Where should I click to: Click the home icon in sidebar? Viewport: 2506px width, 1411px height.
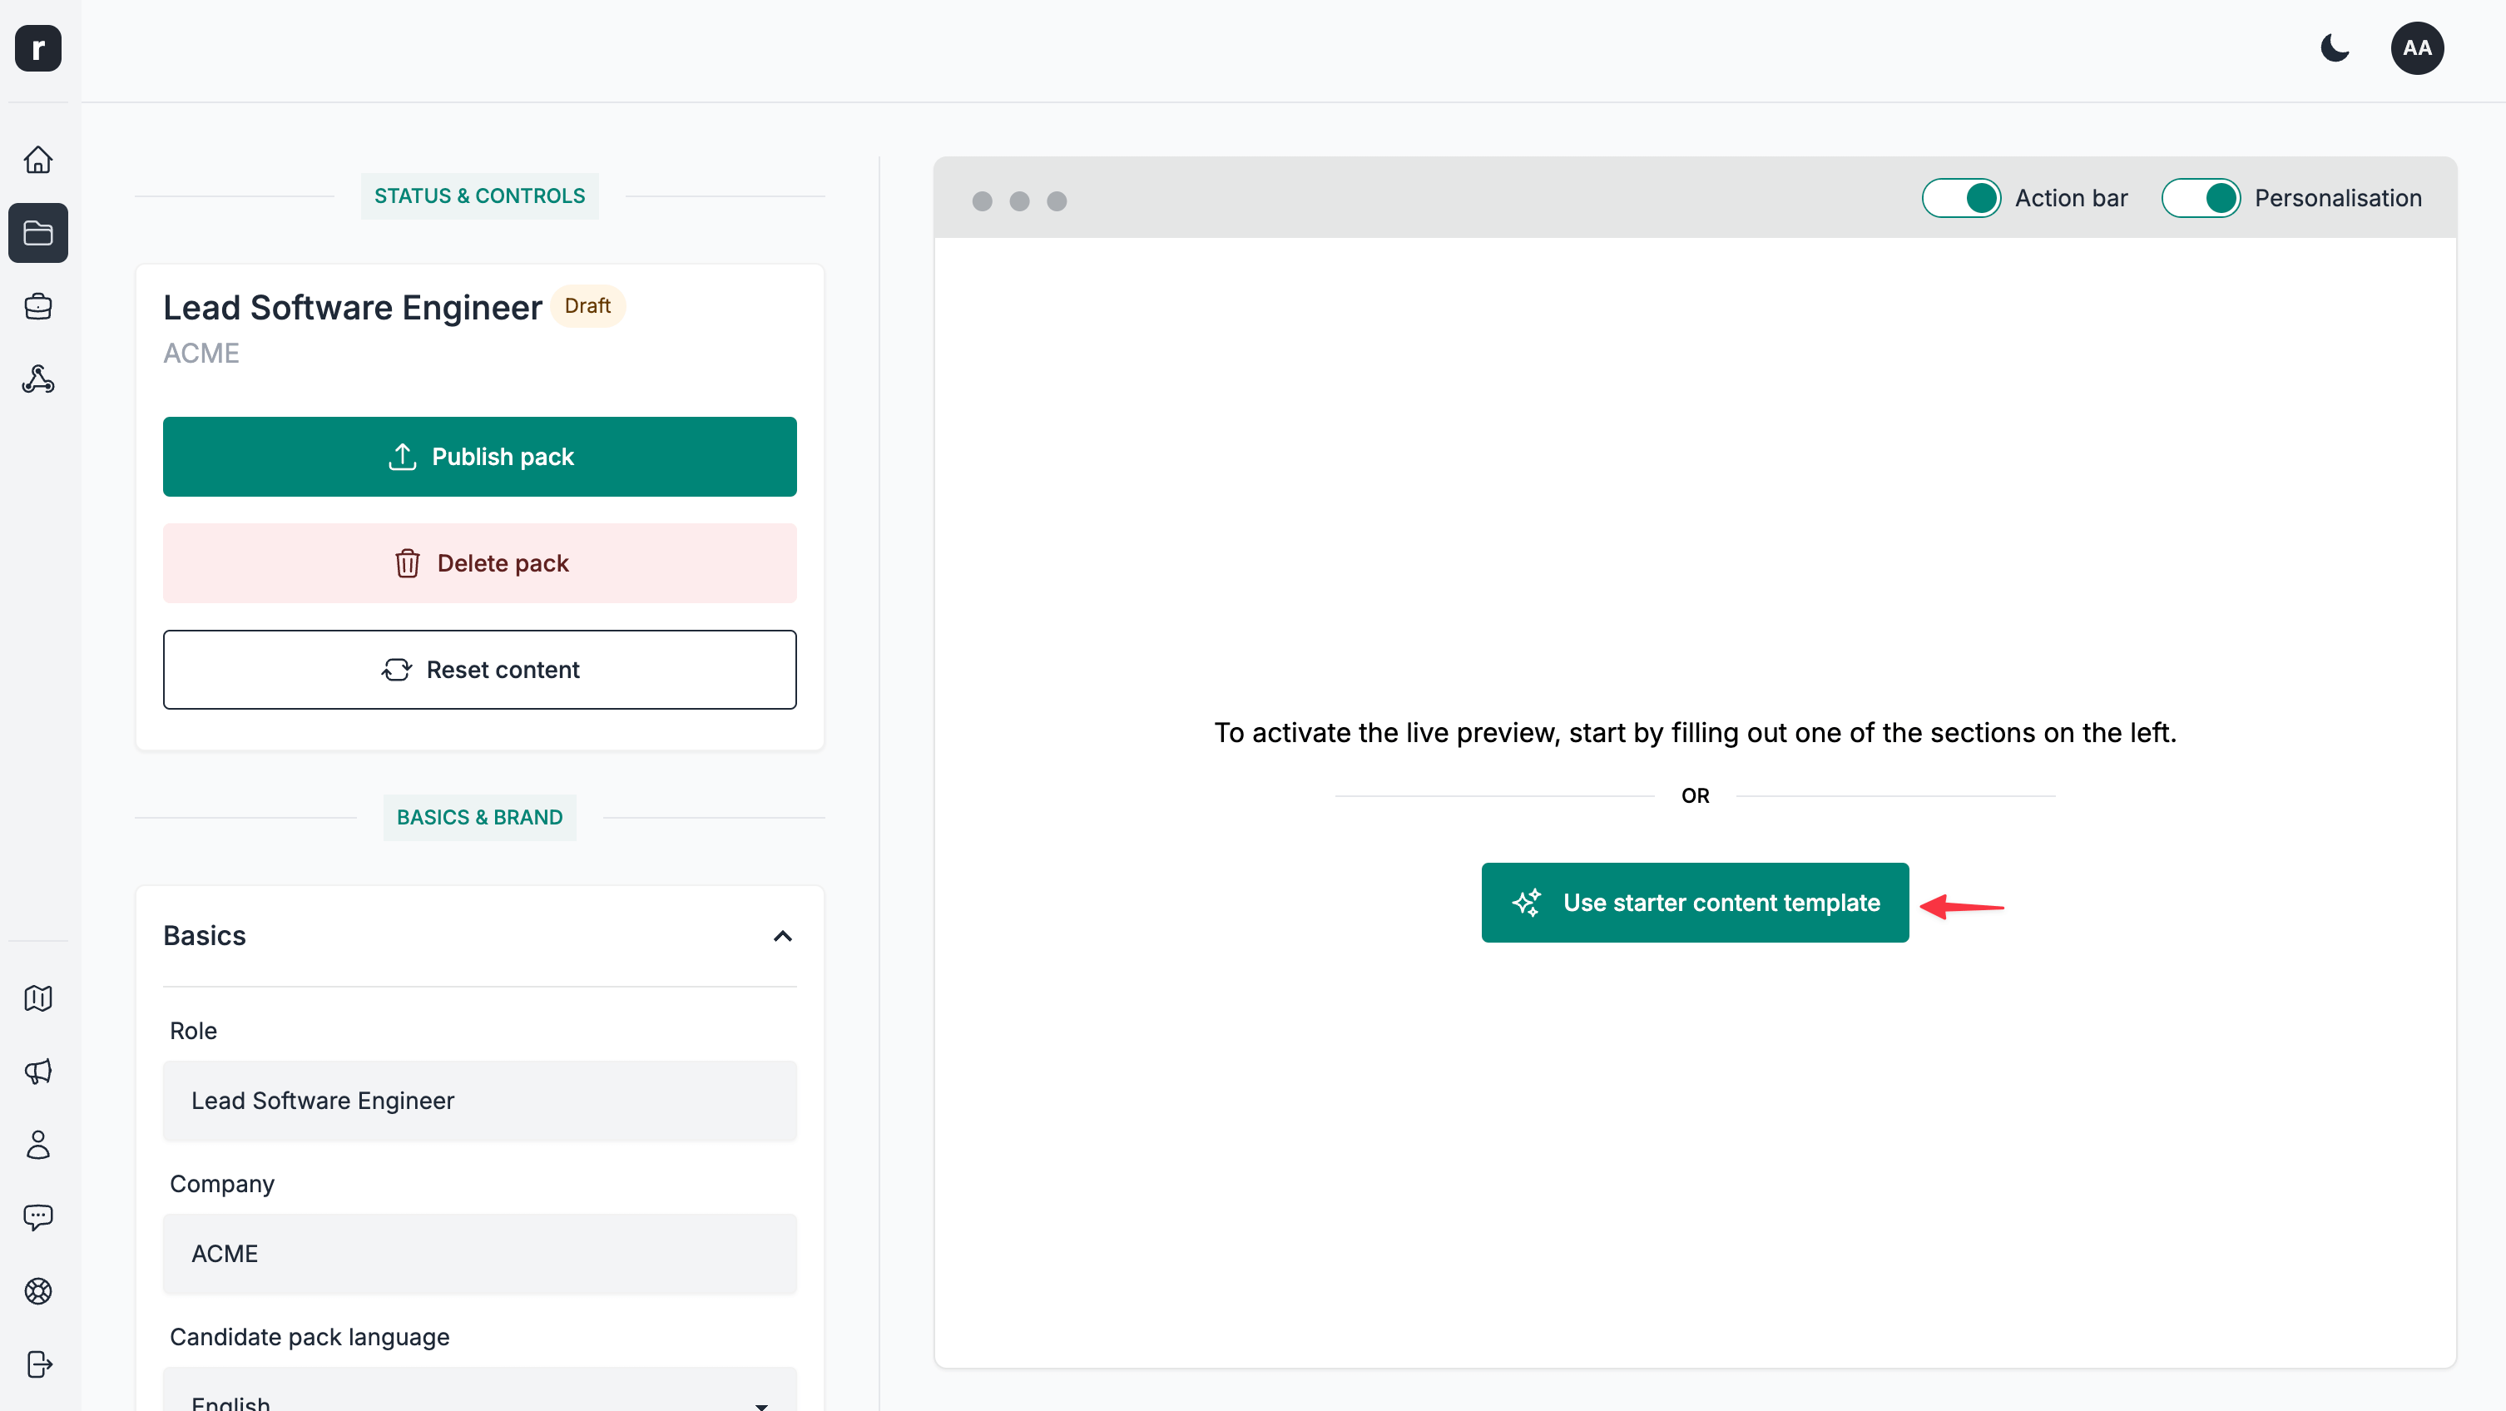38,160
